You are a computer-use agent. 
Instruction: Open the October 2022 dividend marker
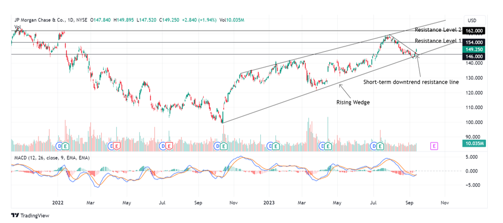point(217,146)
